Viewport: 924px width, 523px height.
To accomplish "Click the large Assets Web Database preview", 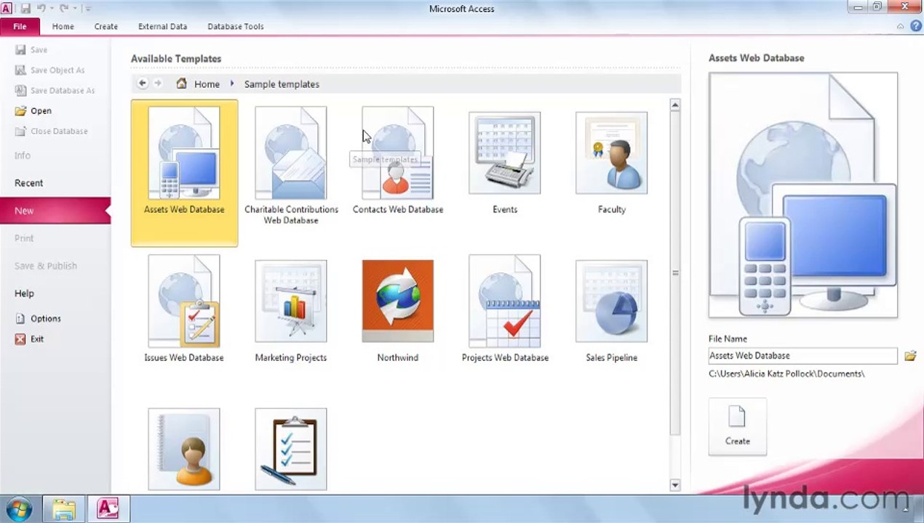I will point(803,195).
